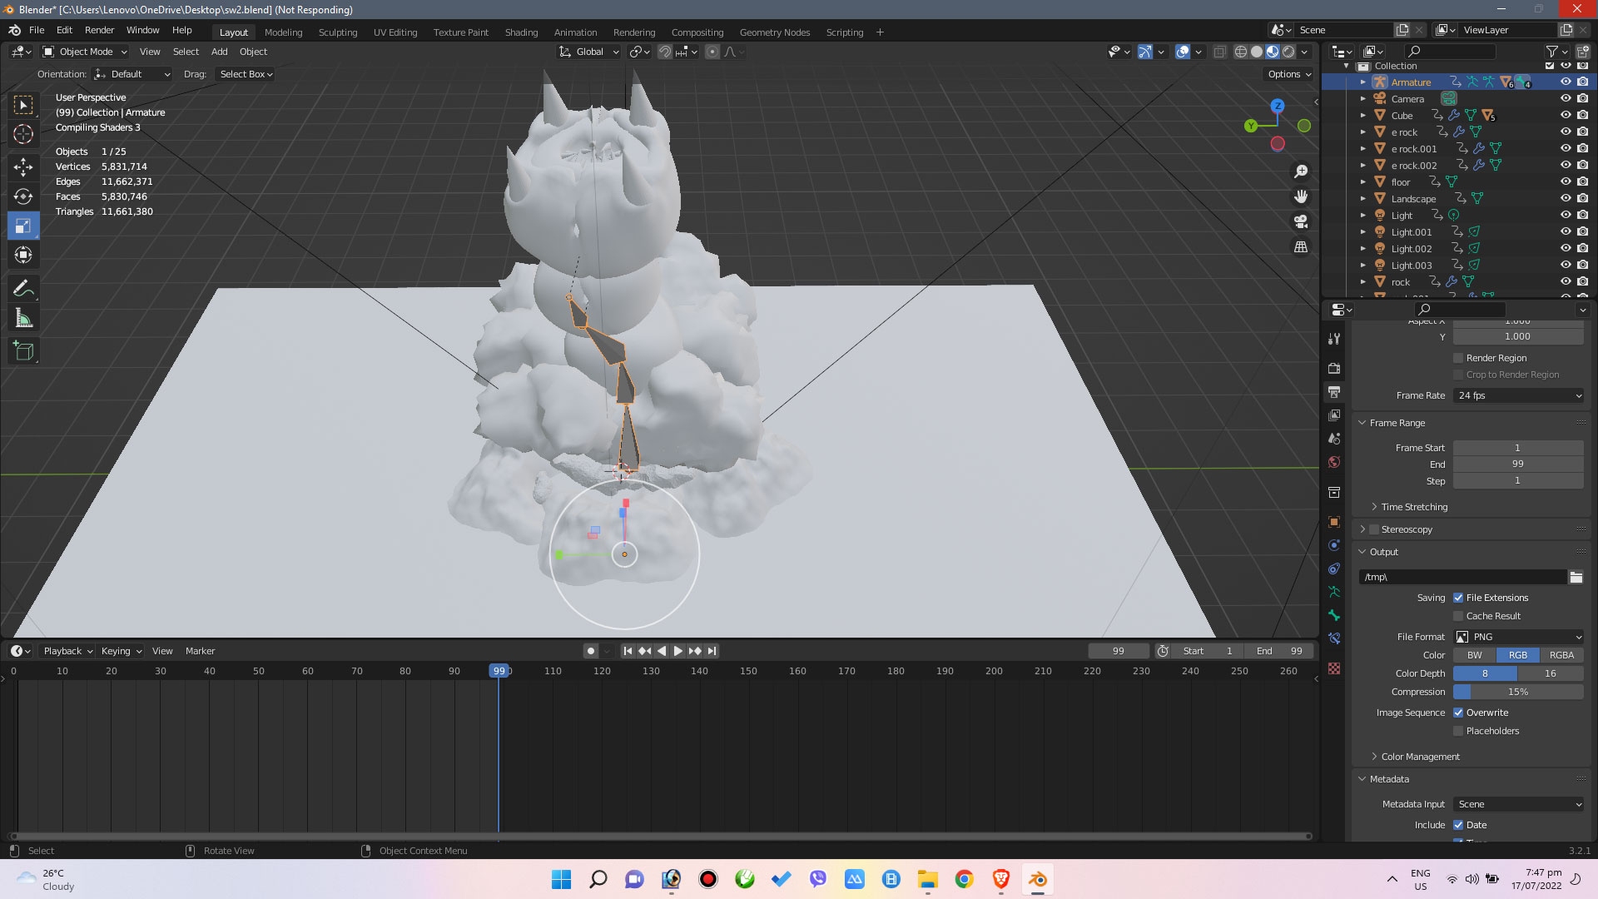Click the /tmp\ output path field
The height and width of the screenshot is (899, 1598).
[1462, 577]
